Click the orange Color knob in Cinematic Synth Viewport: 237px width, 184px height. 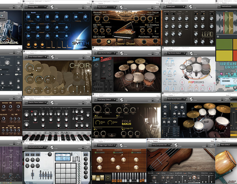click(x=42, y=44)
